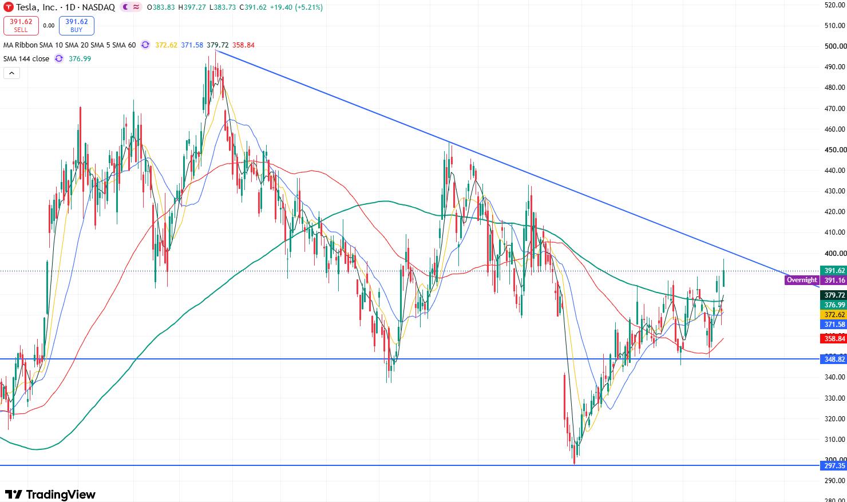The height and width of the screenshot is (502, 847).
Task: Click the dark 379.72 MA legend value
Action: pos(217,45)
